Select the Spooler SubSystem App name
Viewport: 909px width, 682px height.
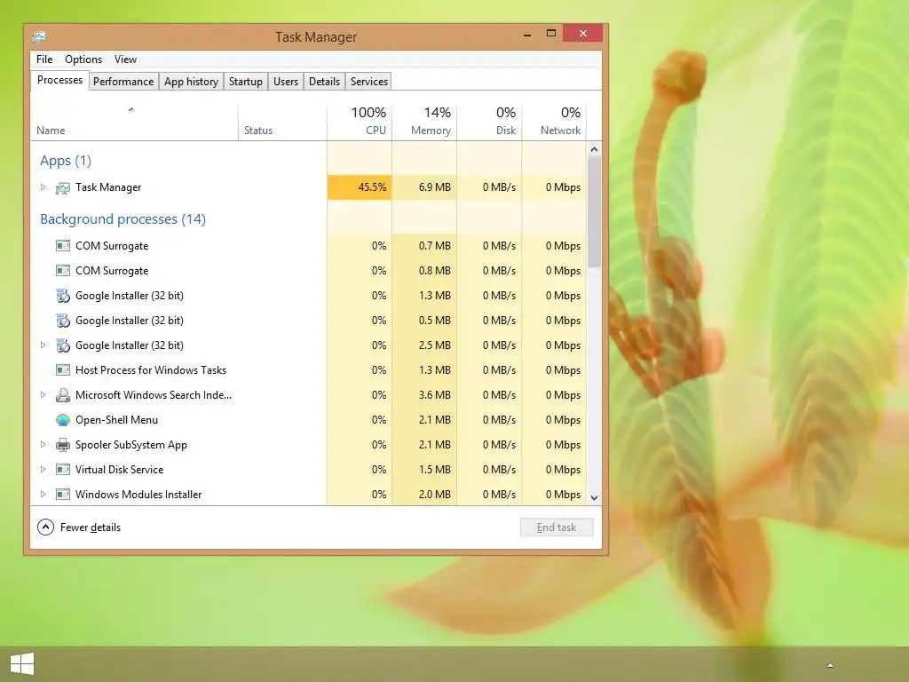[131, 445]
